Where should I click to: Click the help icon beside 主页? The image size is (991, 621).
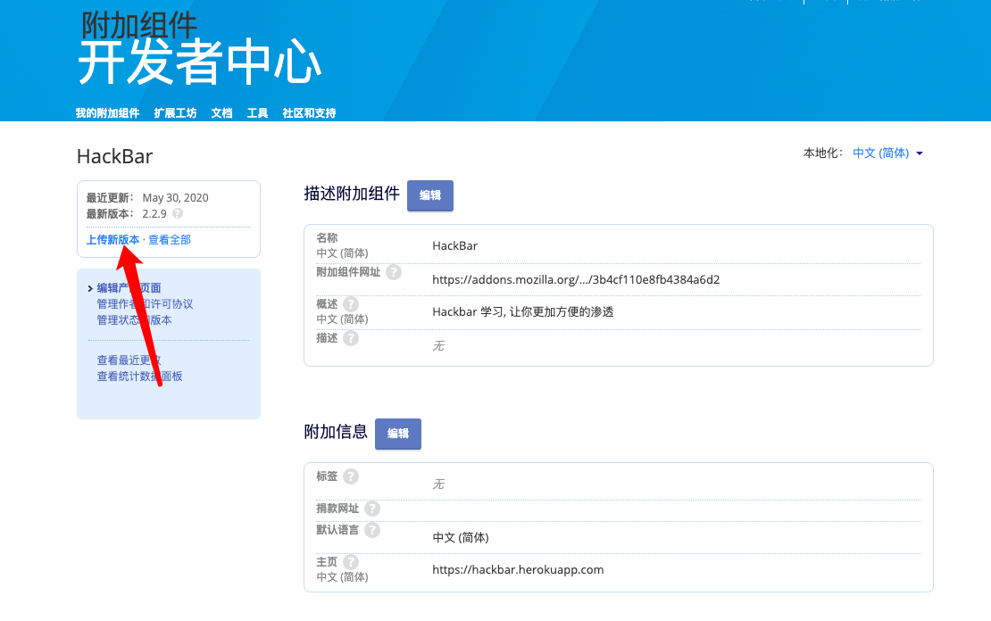(x=351, y=562)
